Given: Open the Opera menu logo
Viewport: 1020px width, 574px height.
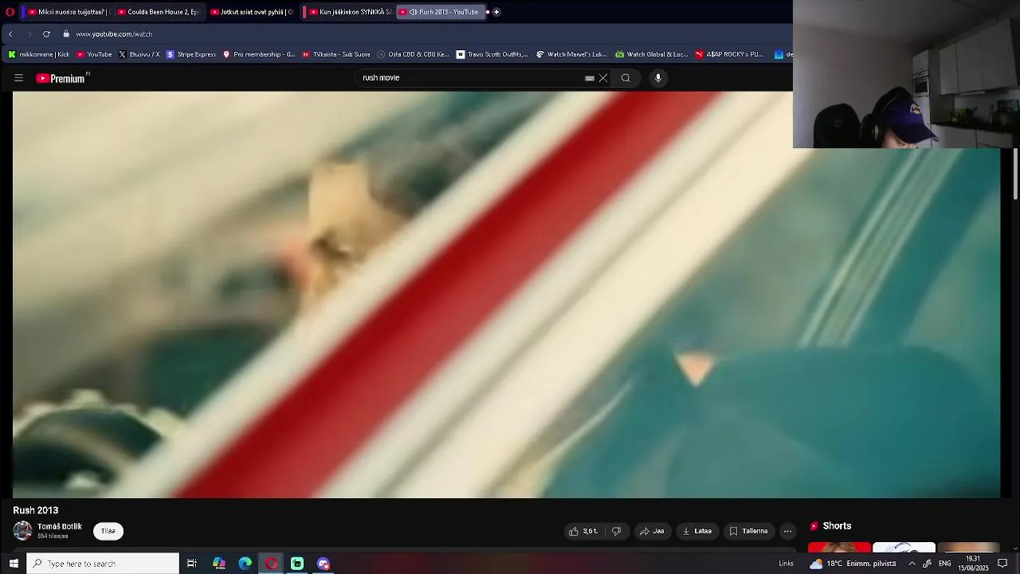Looking at the screenshot, I should pos(10,12).
